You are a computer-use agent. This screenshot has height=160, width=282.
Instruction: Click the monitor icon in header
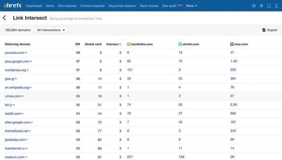point(269,6)
